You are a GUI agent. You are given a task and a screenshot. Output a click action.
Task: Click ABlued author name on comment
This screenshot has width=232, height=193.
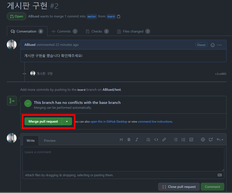(30, 45)
